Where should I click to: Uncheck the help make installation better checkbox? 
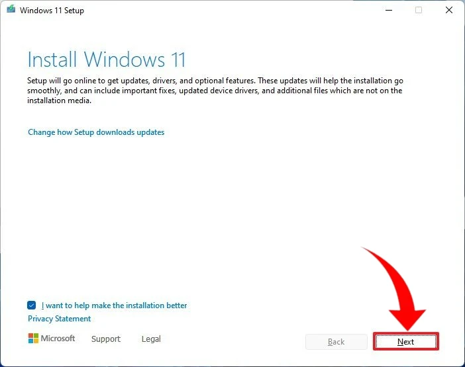click(31, 305)
